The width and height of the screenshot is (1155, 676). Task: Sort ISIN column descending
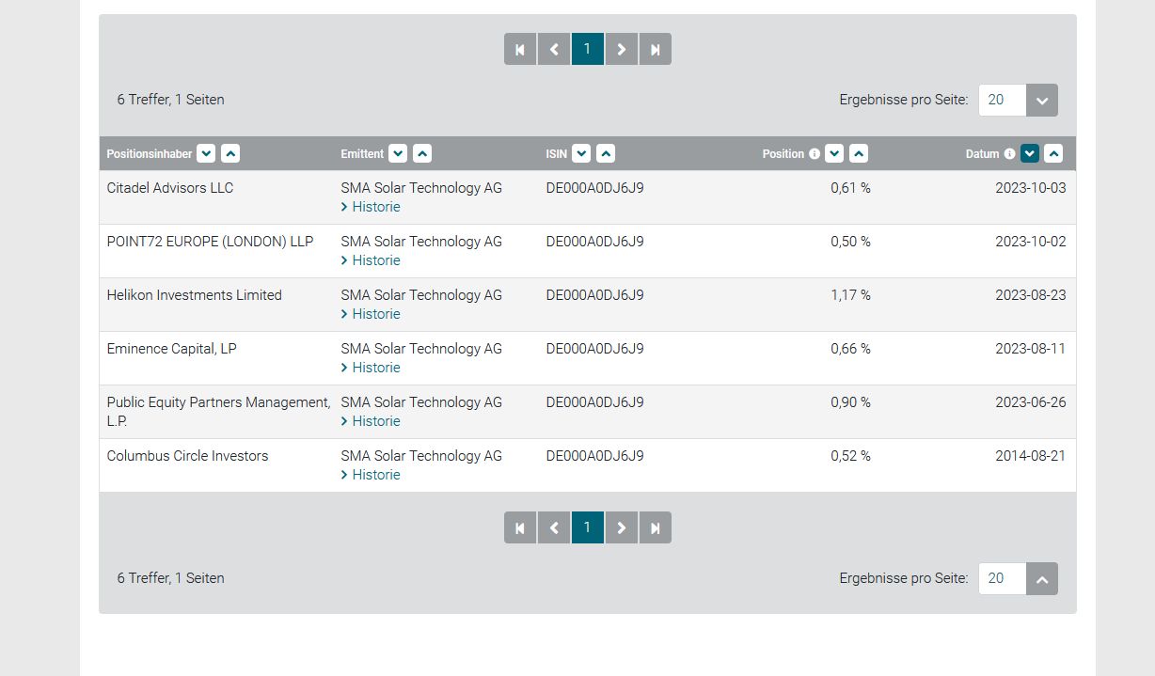[581, 153]
